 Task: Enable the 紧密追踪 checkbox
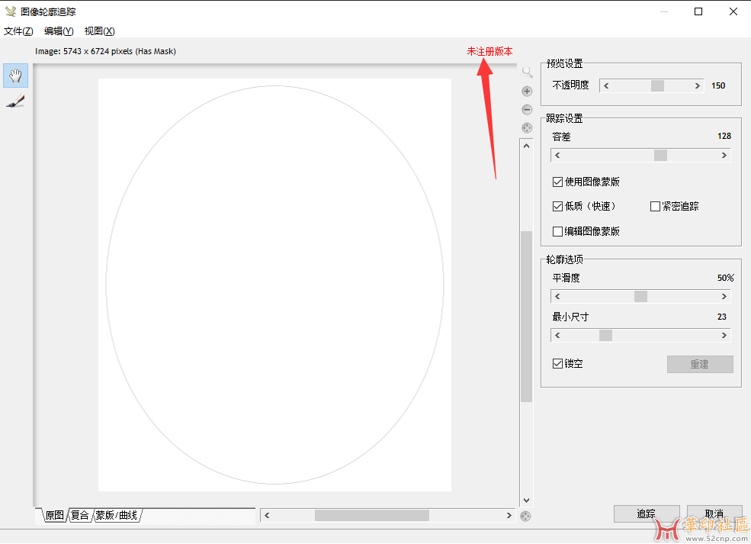tap(655, 207)
